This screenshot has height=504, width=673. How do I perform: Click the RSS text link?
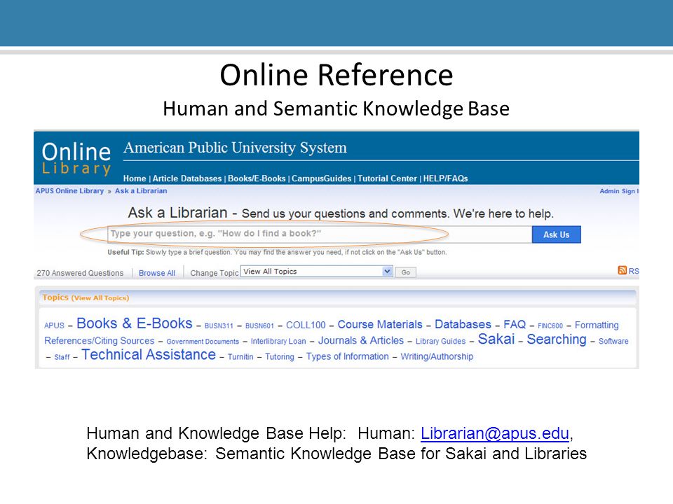(x=634, y=271)
